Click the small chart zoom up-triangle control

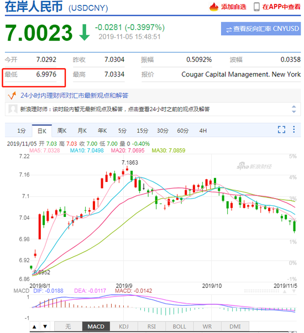point(285,292)
